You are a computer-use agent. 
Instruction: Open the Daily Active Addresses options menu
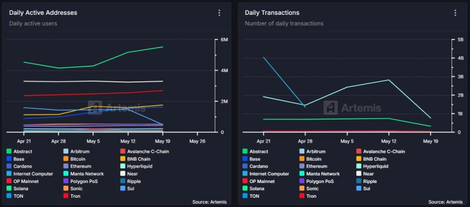(219, 13)
